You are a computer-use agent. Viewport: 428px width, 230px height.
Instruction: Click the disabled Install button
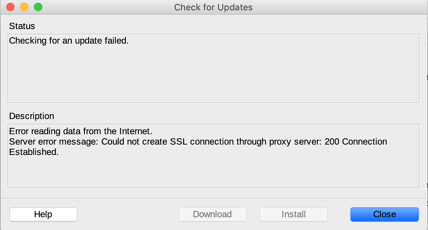(293, 215)
